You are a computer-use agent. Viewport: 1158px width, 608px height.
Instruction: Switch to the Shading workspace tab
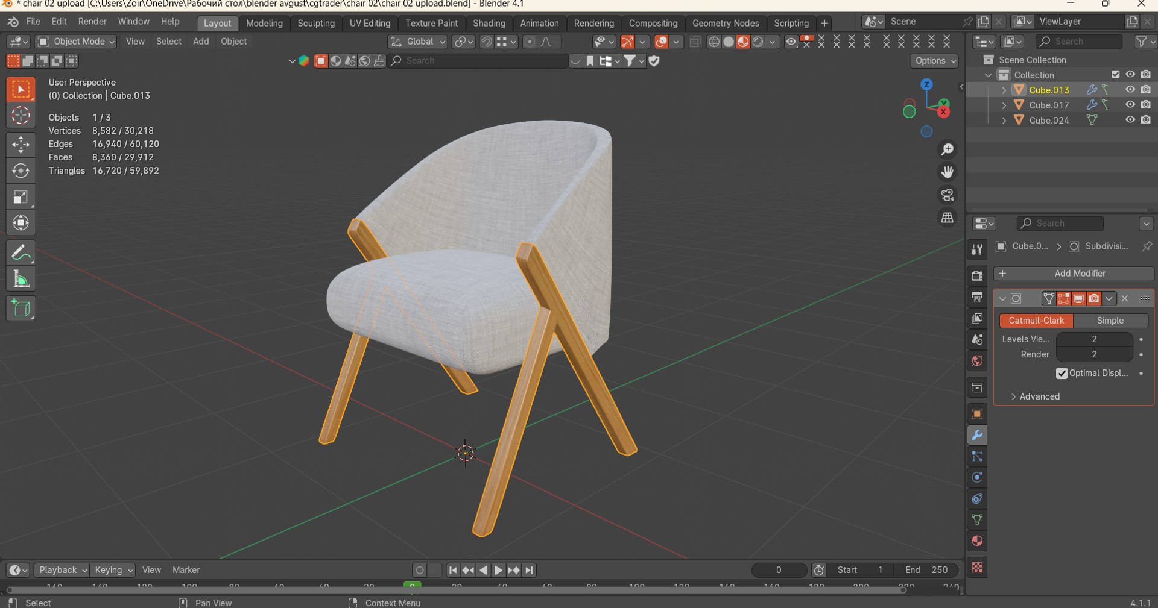click(489, 23)
